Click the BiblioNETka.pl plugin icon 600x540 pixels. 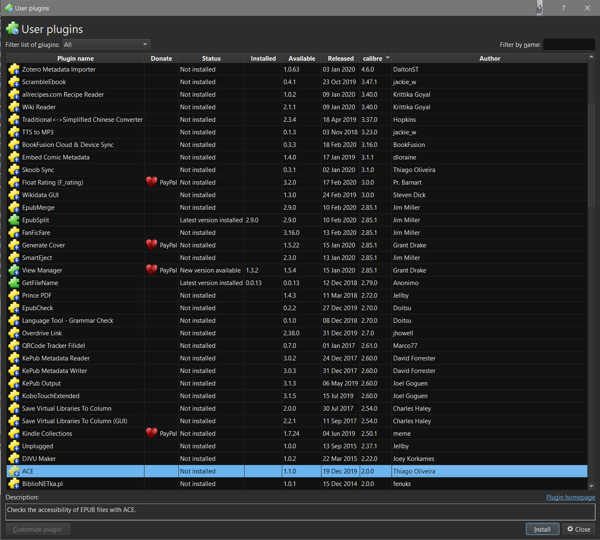[14, 484]
